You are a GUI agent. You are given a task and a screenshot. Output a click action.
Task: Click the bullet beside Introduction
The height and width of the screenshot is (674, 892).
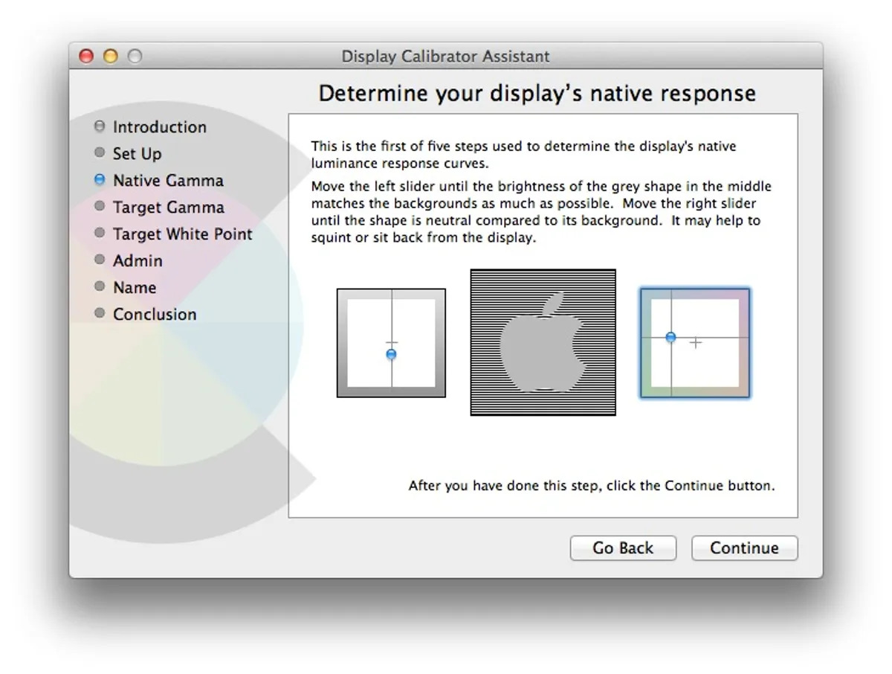(100, 126)
